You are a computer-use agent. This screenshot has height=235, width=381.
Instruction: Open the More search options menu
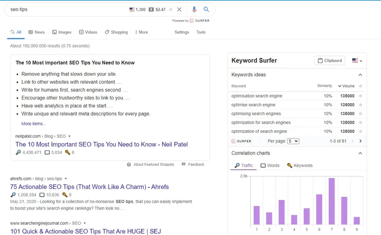click(142, 32)
